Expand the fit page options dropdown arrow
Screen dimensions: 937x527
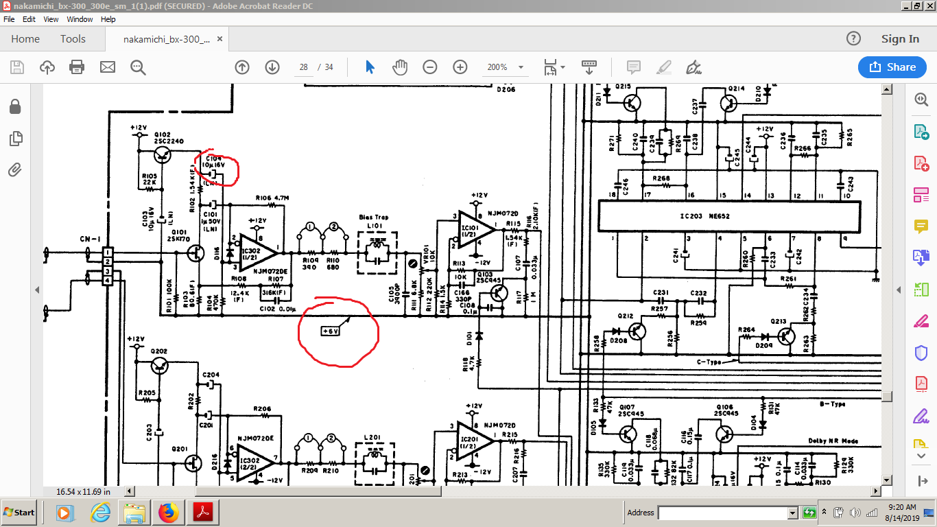563,67
